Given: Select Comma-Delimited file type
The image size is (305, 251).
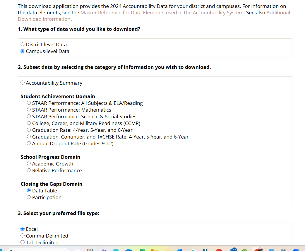Looking at the screenshot, I should [23, 235].
